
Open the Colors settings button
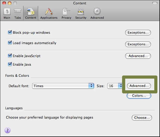(x=139, y=96)
